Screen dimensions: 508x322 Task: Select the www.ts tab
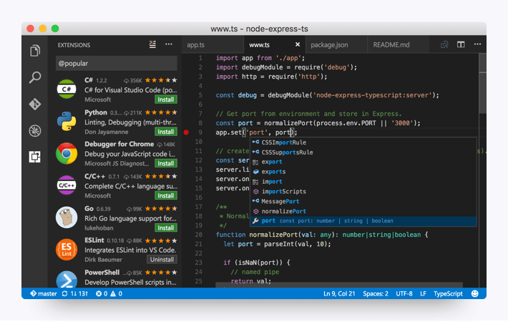[274, 44]
